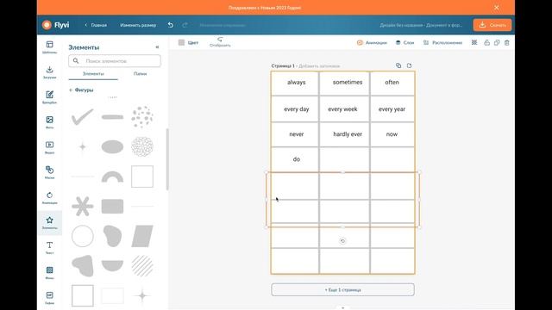
Task: Switch to the Элементы tab
Action: point(93,74)
